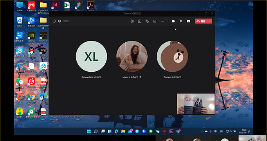Open the Windows Start menu
This screenshot has width=267, height=141.
pos(89,131)
